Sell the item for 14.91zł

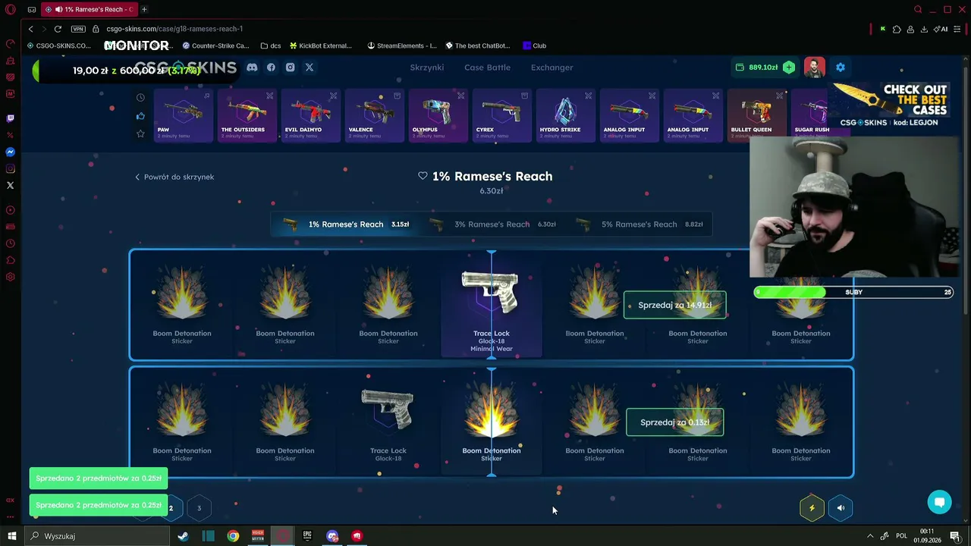[x=674, y=305]
